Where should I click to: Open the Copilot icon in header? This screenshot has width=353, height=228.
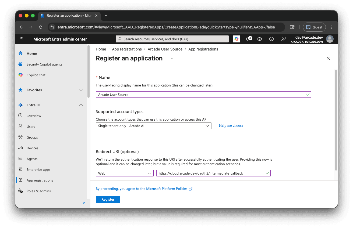click(x=236, y=39)
